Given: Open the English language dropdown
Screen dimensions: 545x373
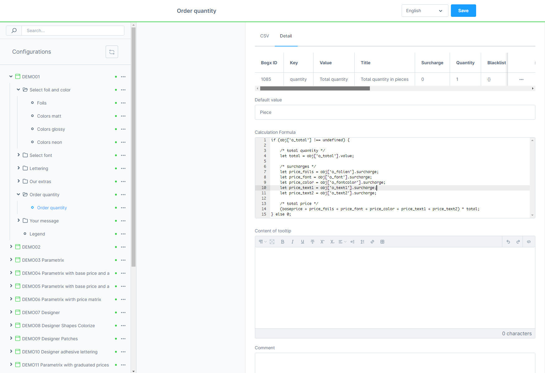Looking at the screenshot, I should 425,11.
